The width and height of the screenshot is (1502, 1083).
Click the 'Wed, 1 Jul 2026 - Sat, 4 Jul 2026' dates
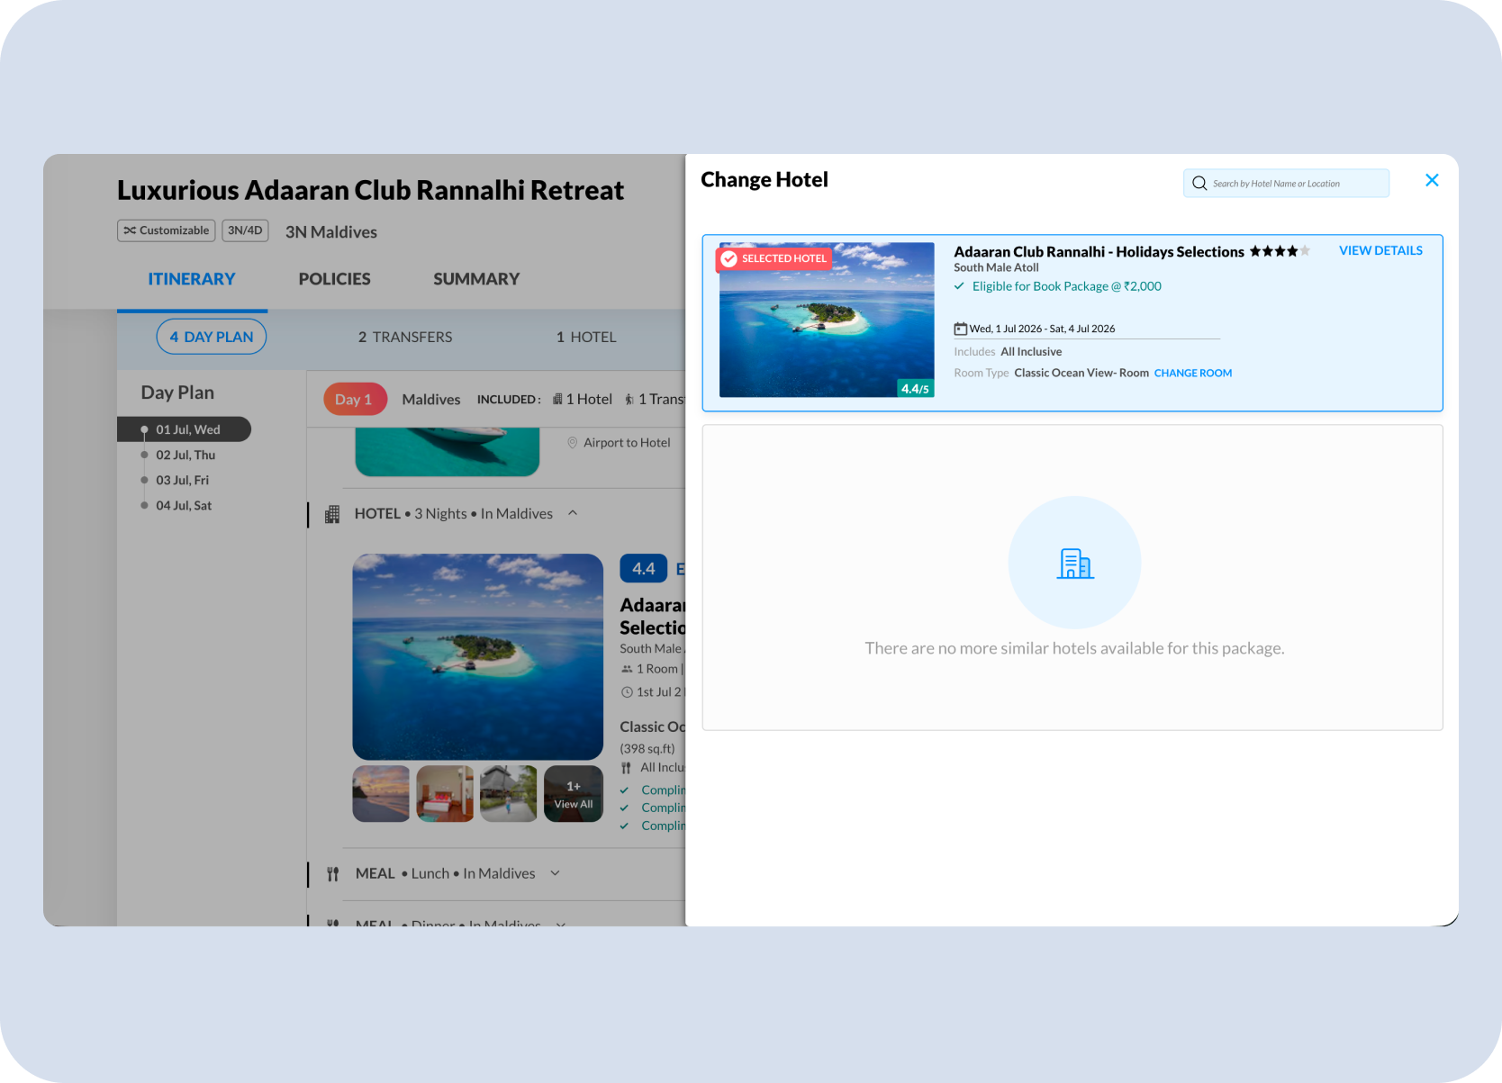tap(1042, 329)
